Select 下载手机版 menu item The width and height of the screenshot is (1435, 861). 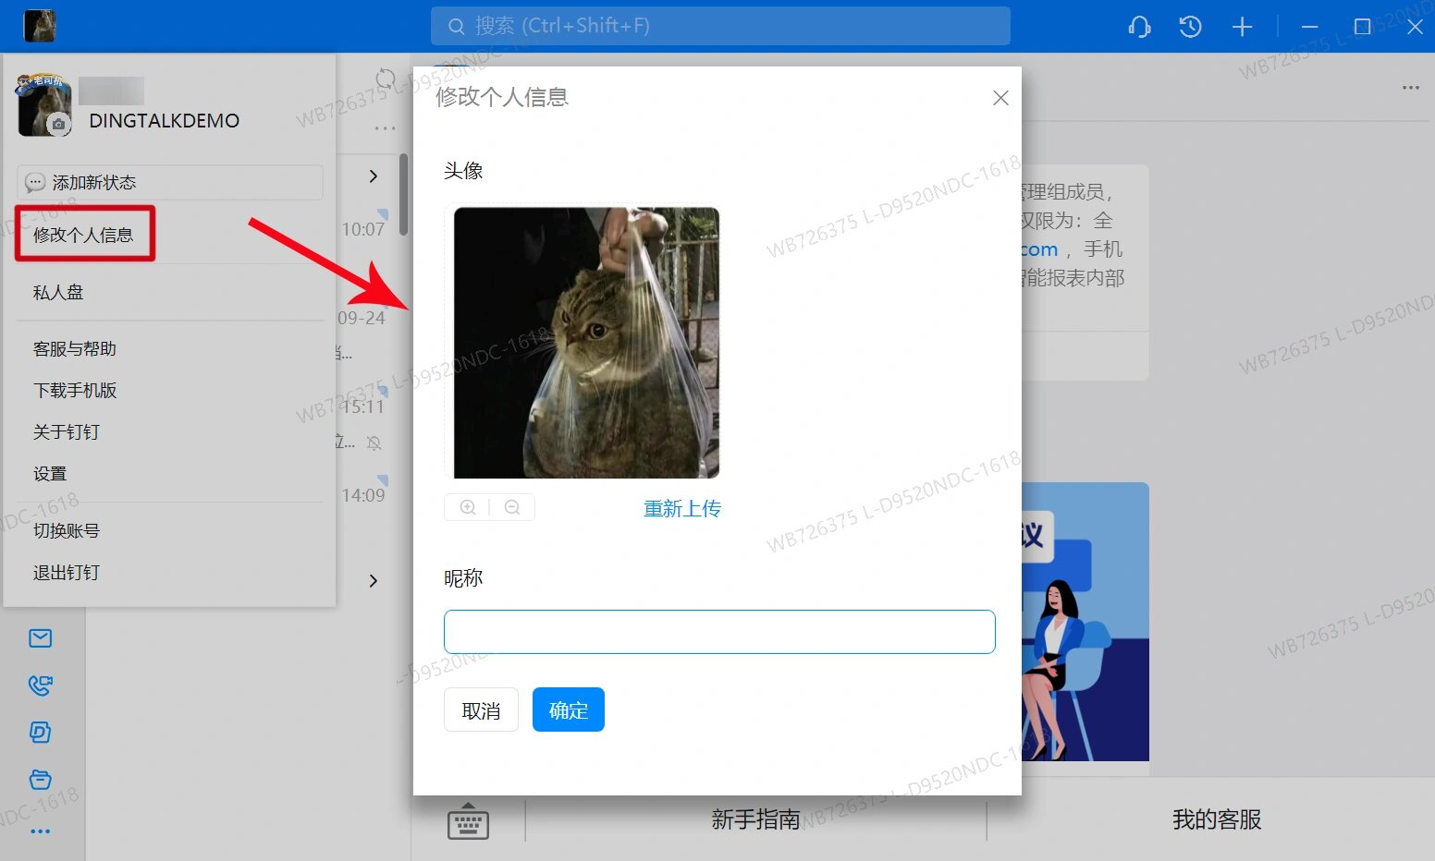click(75, 391)
